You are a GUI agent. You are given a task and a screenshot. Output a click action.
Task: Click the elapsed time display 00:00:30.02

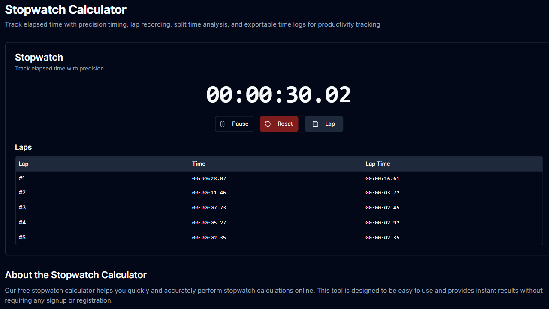[278, 94]
